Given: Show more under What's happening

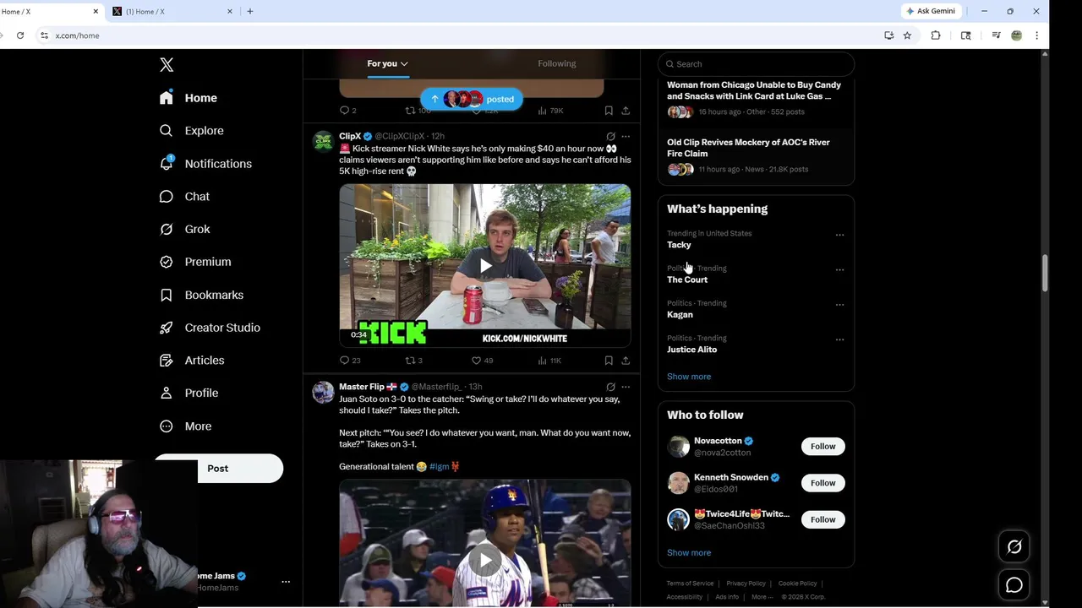Looking at the screenshot, I should click(689, 377).
